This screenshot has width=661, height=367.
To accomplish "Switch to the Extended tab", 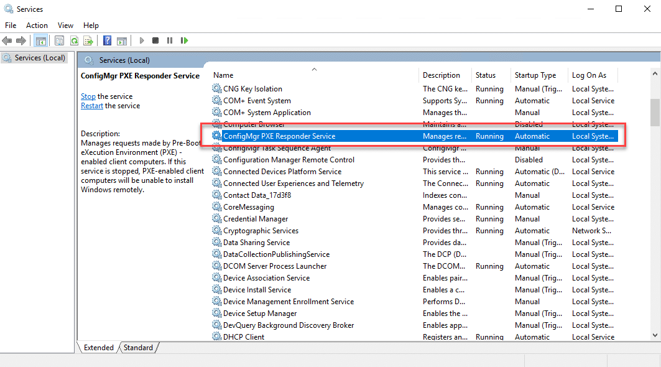I will tap(99, 348).
